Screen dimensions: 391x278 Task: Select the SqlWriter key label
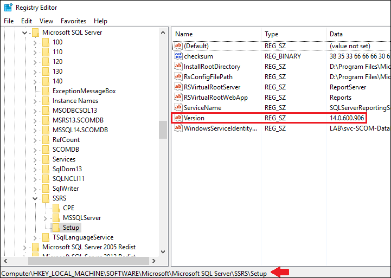coord(66,189)
